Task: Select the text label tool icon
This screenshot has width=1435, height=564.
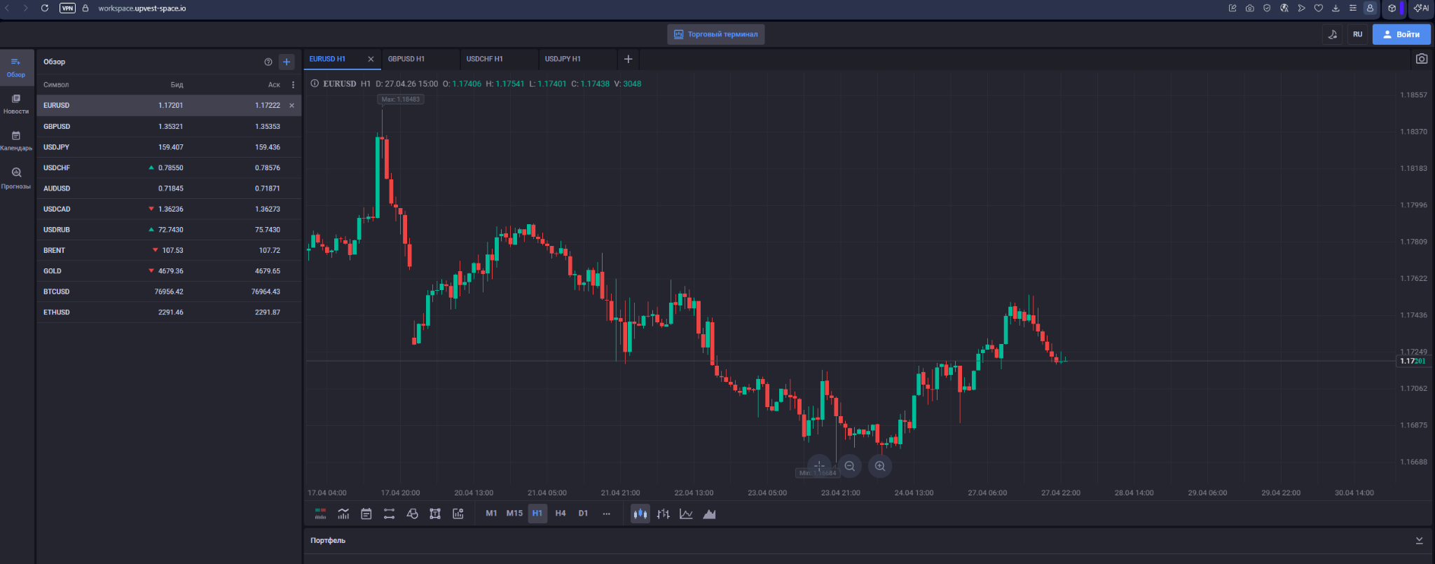Action: pos(435,514)
